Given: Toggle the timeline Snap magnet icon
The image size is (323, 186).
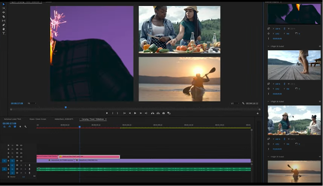Looking at the screenshot, I should [9, 127].
